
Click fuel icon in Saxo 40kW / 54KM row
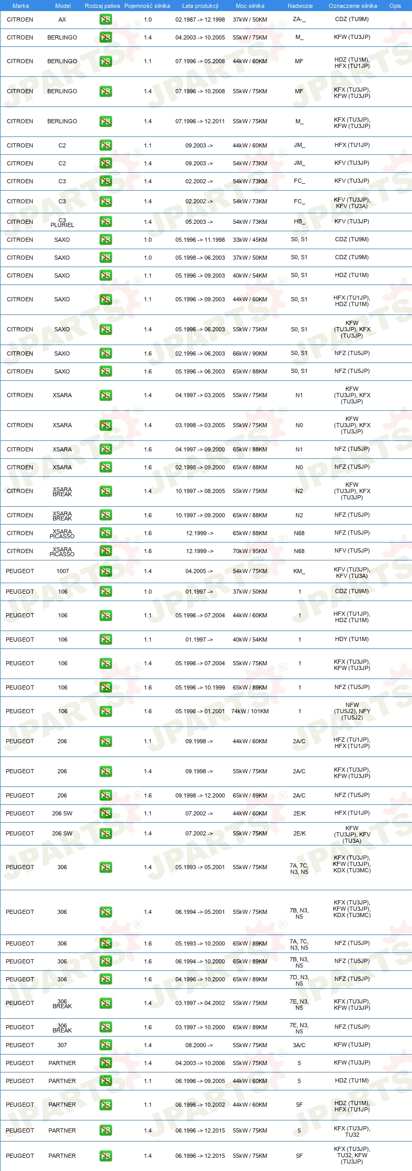(x=105, y=275)
